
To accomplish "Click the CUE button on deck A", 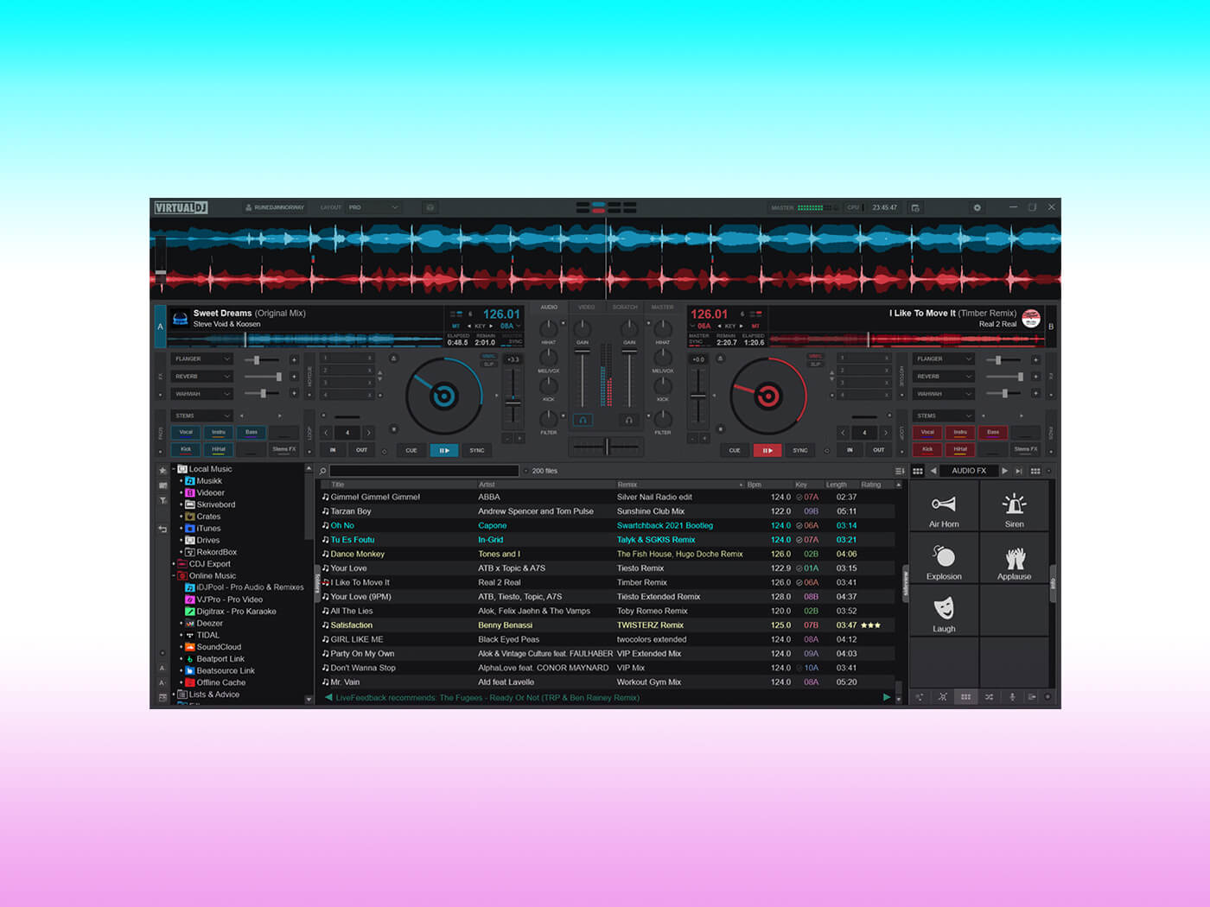I will 411,450.
